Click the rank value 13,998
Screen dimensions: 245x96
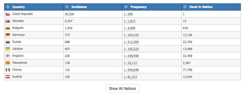pos(187,49)
